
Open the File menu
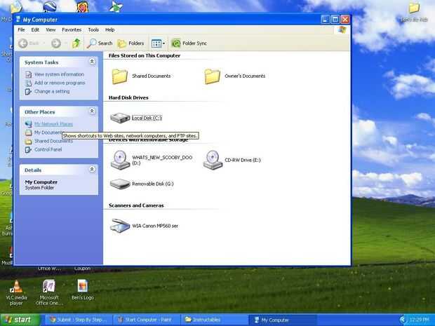(21, 29)
